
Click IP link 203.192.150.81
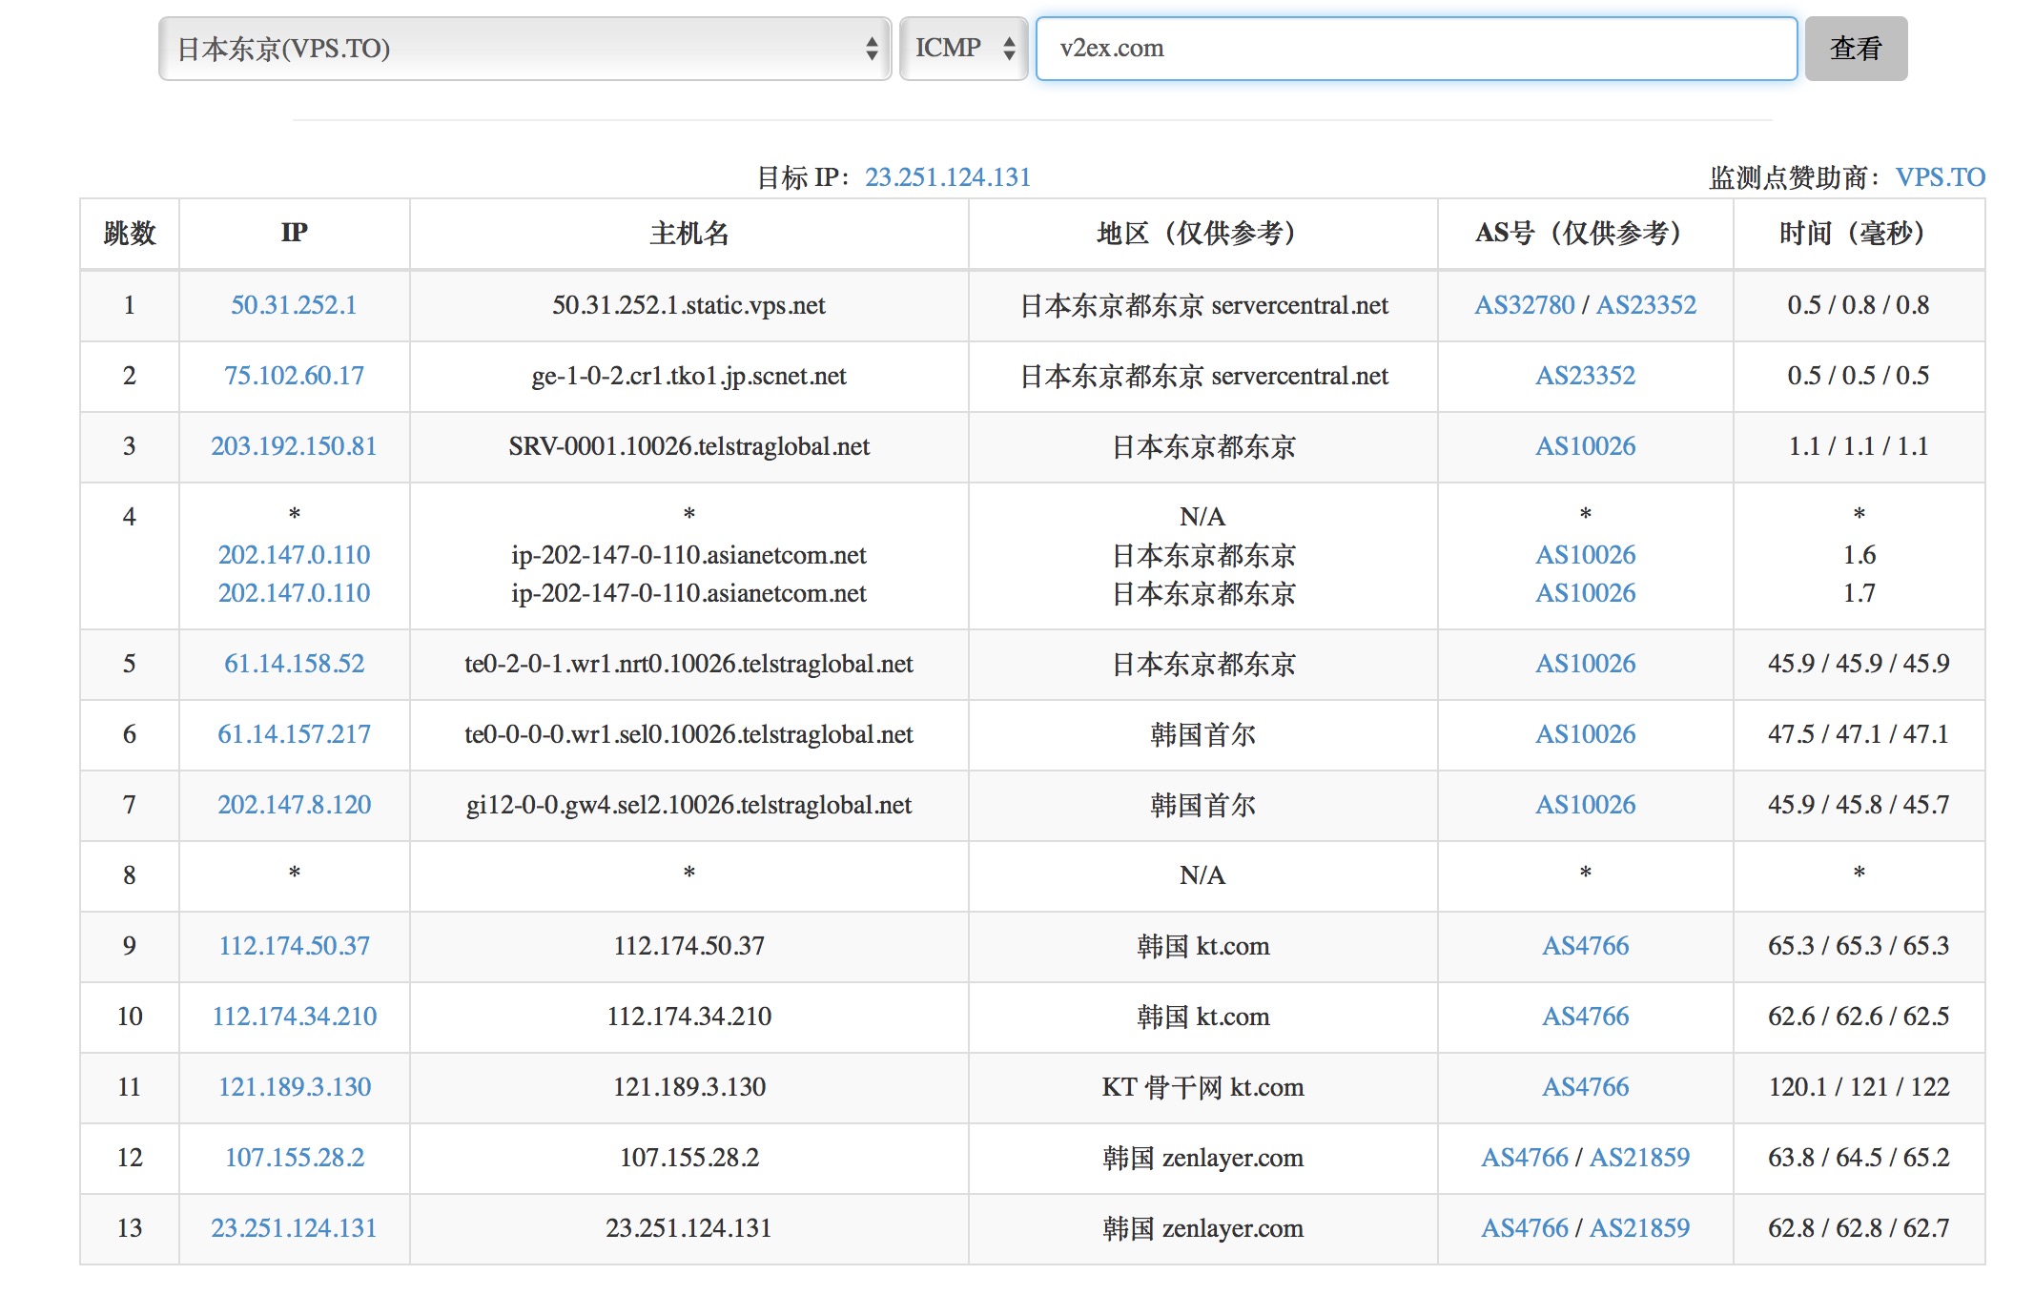click(294, 446)
